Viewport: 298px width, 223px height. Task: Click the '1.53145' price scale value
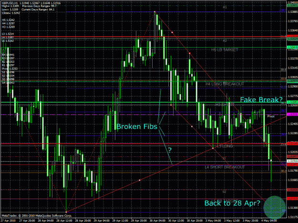coord(293,68)
